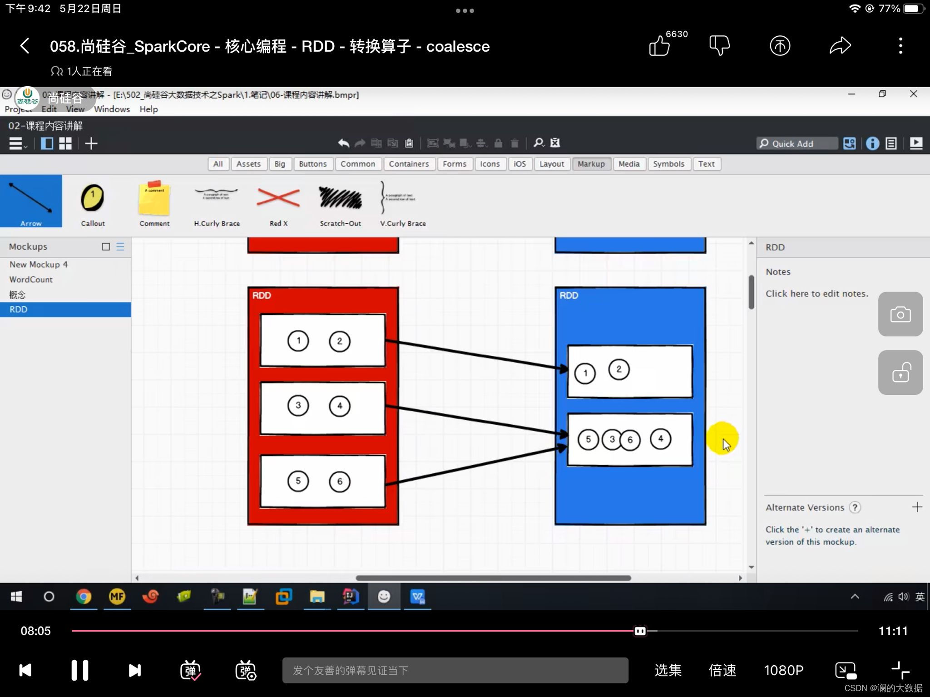This screenshot has width=930, height=697.
Task: Skip to next video
Action: tap(134, 670)
